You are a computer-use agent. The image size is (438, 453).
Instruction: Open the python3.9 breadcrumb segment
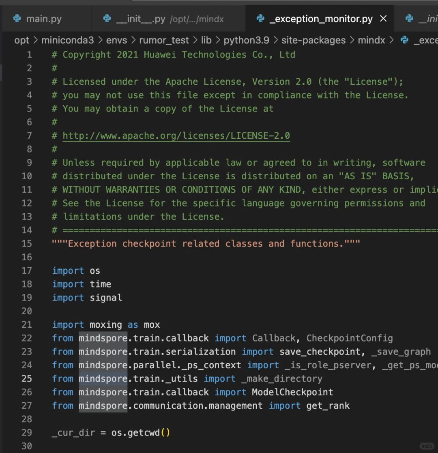coord(247,40)
